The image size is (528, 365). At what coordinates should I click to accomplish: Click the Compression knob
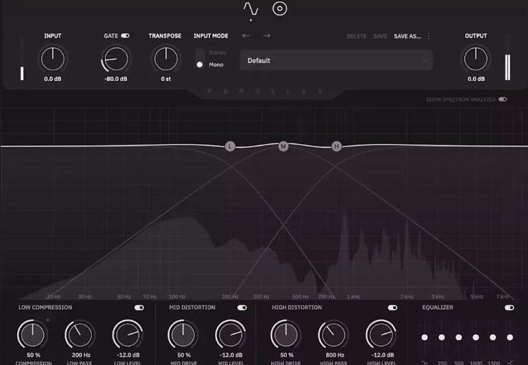coord(33,334)
